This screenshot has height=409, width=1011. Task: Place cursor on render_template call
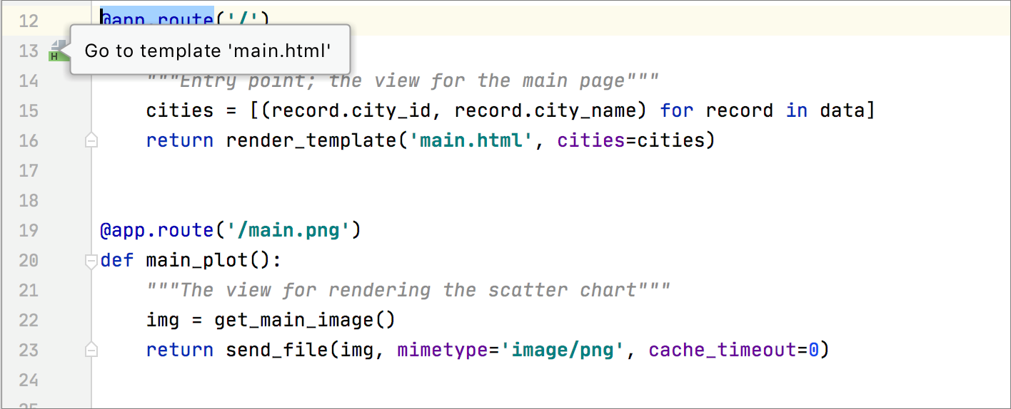coord(311,140)
